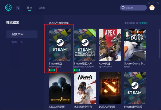Click the Steam跨区入库 title text
The height and width of the screenshot is (110, 161).
click(x=83, y=64)
